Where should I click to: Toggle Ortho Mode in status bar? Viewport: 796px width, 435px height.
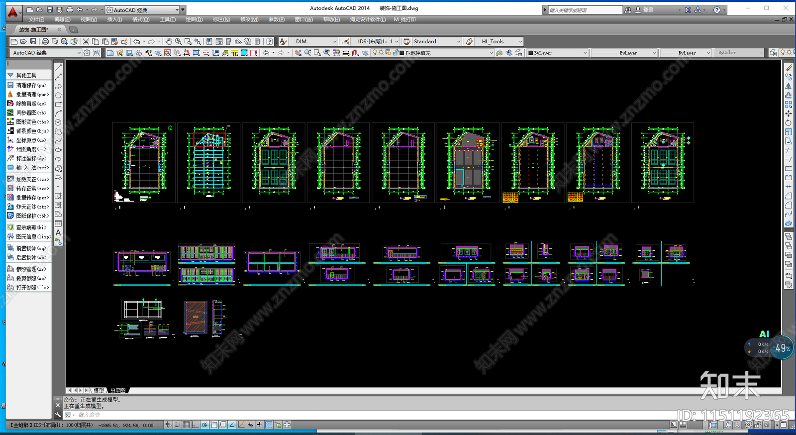click(196, 425)
